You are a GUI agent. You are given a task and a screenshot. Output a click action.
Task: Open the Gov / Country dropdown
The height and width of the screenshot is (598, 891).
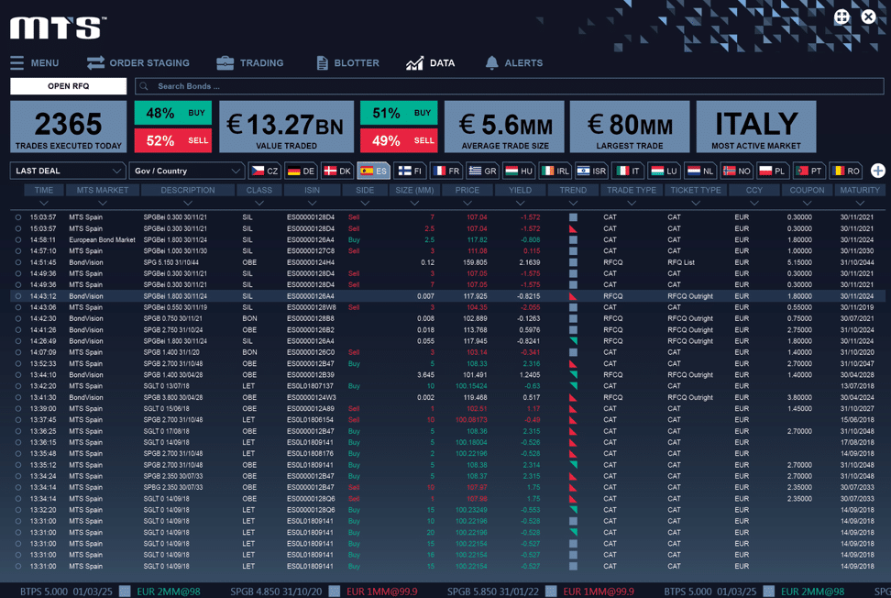pyautogui.click(x=186, y=171)
